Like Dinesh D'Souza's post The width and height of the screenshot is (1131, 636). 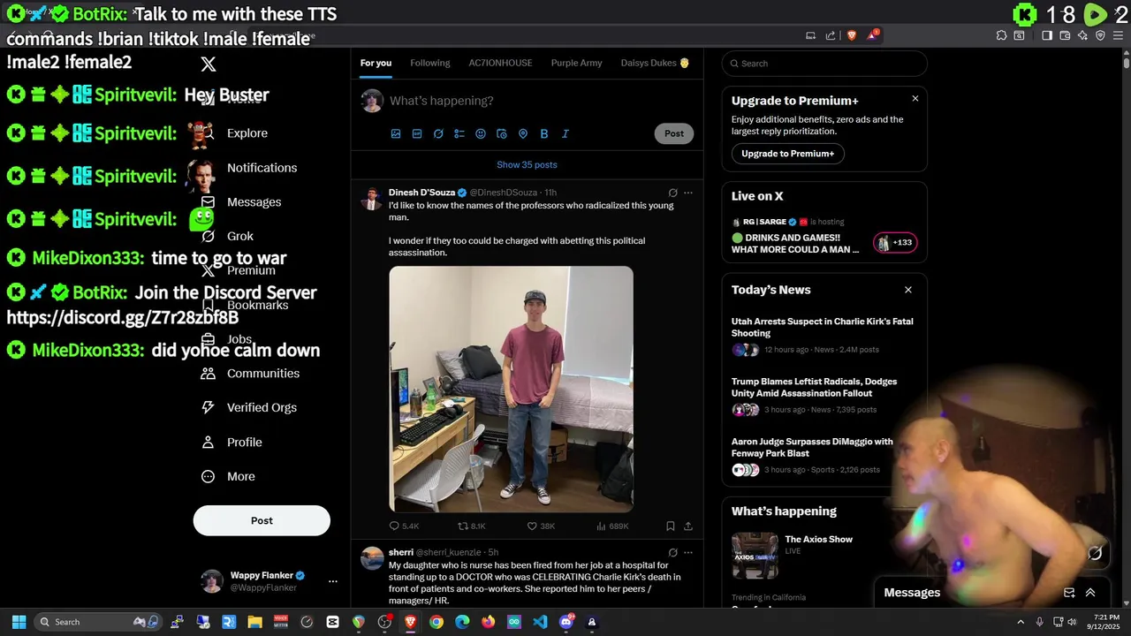tap(541, 526)
